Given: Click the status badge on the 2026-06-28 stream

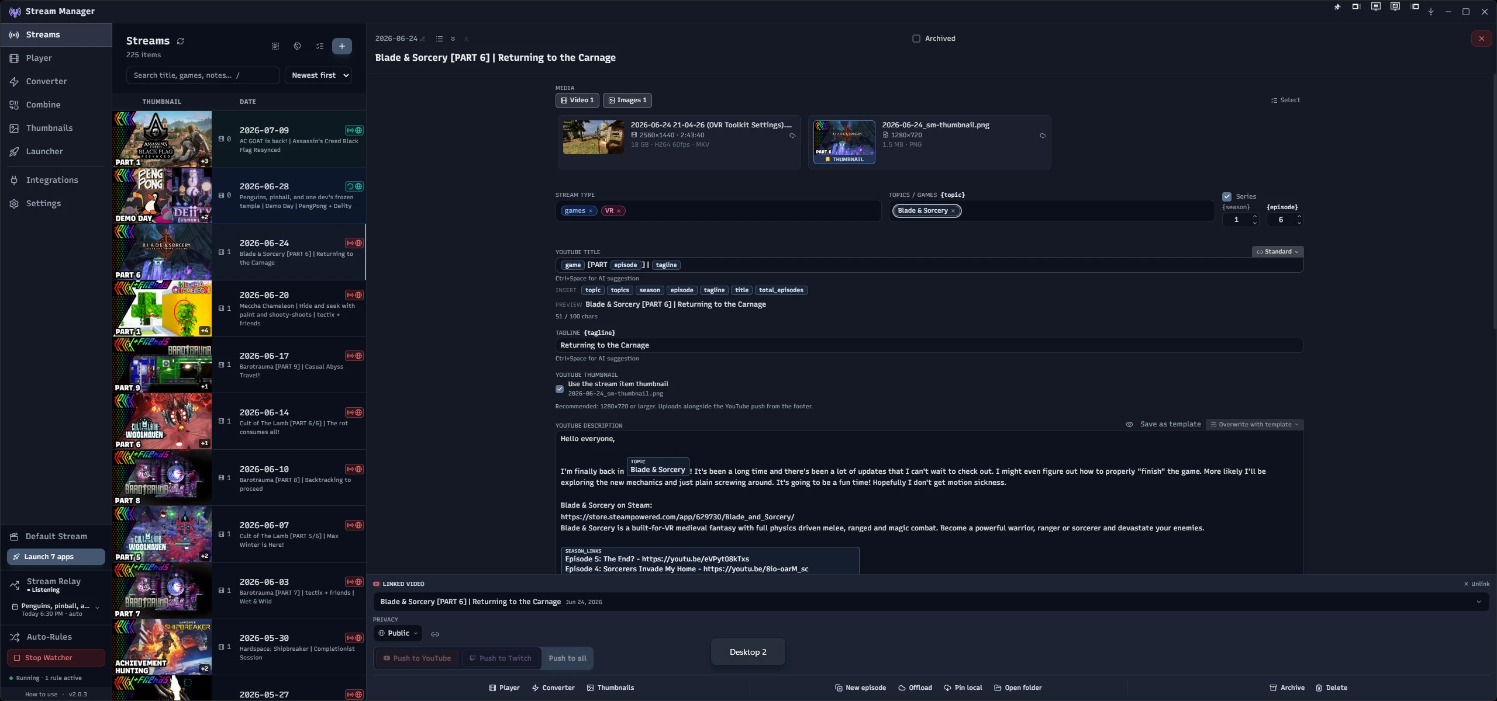Looking at the screenshot, I should [x=354, y=186].
